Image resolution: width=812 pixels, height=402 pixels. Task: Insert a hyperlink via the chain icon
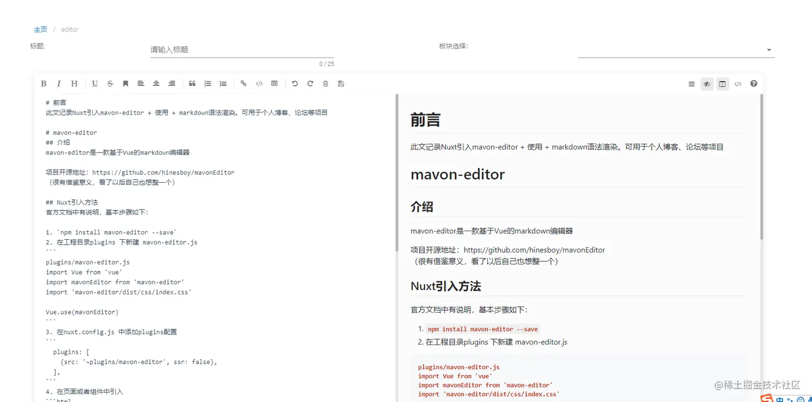pos(243,83)
